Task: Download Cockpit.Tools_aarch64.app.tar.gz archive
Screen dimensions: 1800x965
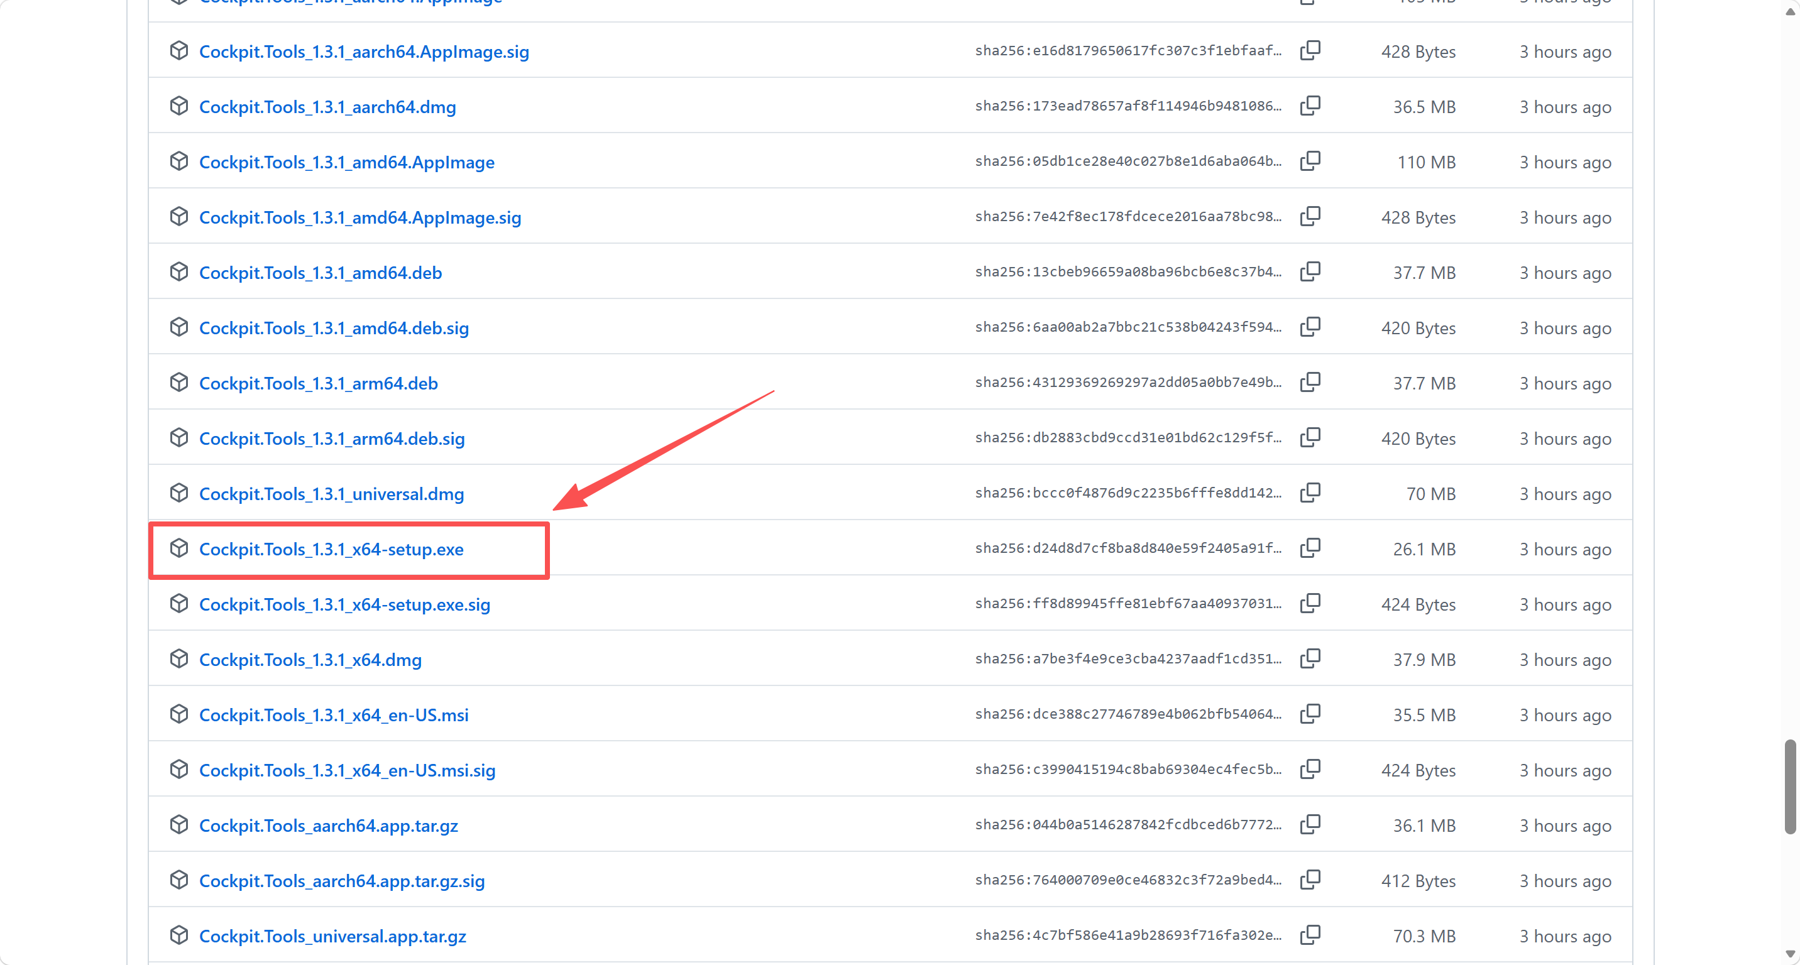Action: click(329, 826)
